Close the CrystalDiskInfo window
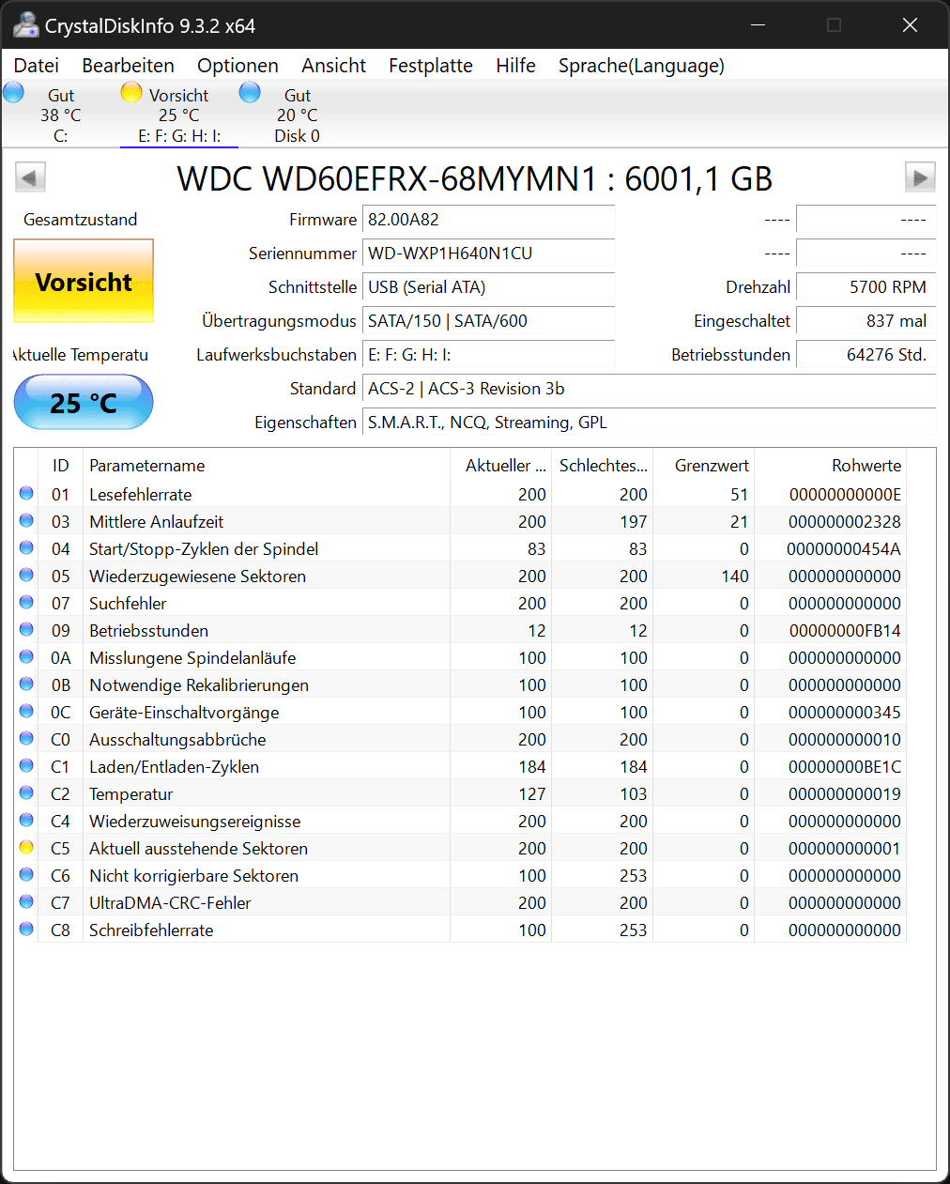The height and width of the screenshot is (1184, 950). [x=910, y=25]
